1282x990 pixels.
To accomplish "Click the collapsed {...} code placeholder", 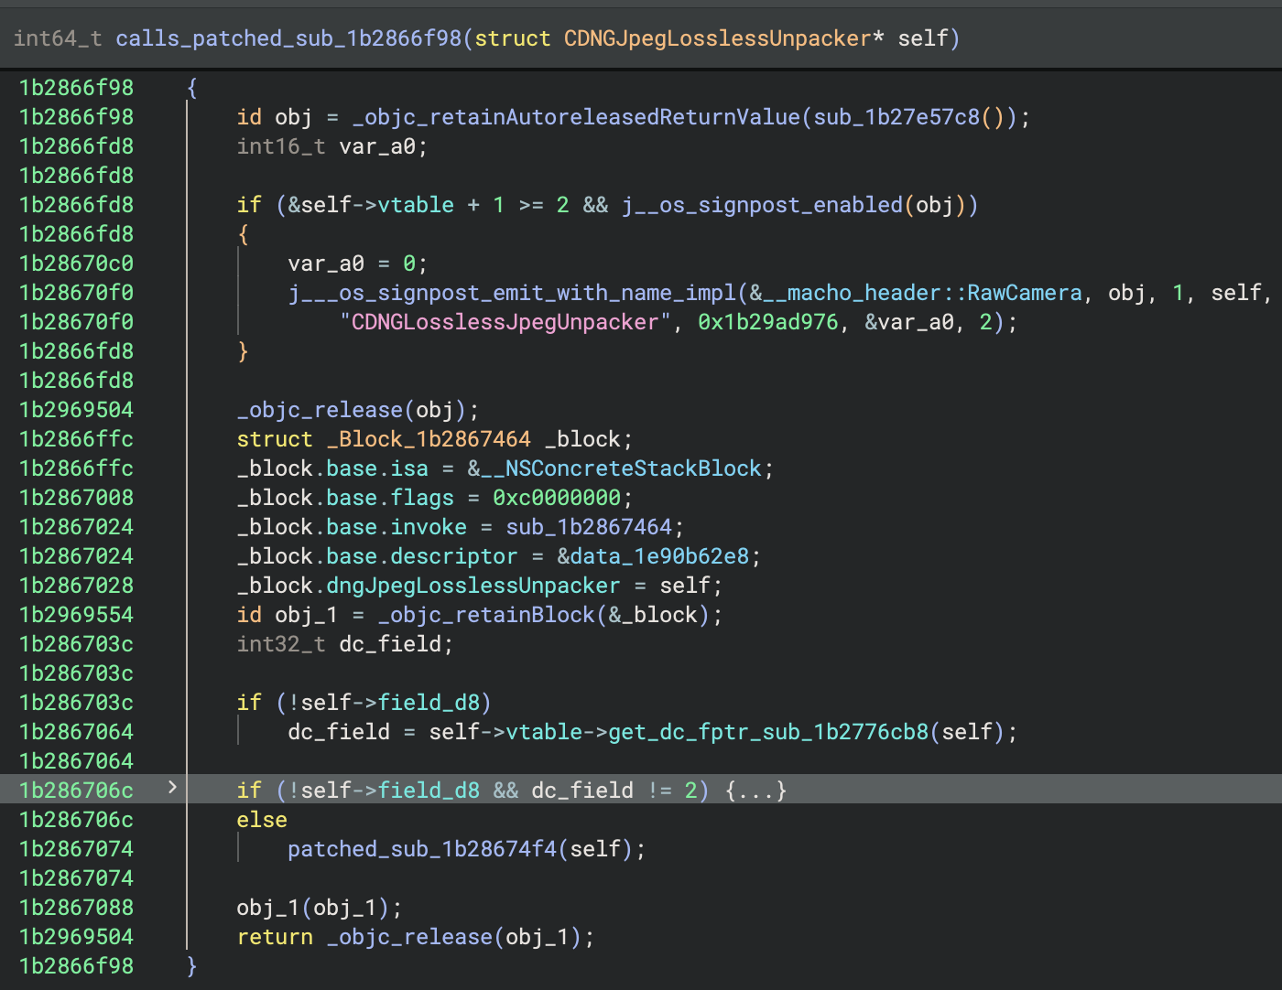I will 755,791.
